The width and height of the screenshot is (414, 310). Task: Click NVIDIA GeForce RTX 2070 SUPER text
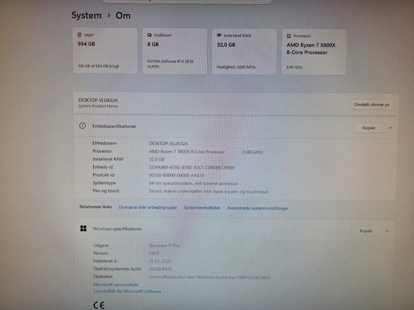170,64
